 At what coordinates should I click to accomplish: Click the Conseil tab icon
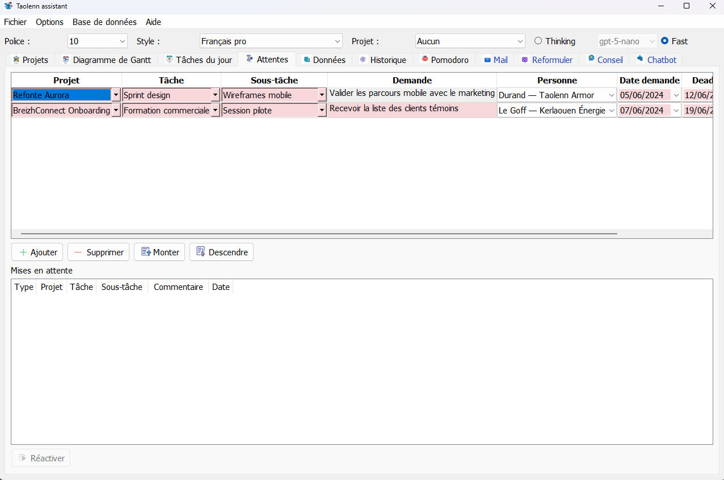pos(591,59)
